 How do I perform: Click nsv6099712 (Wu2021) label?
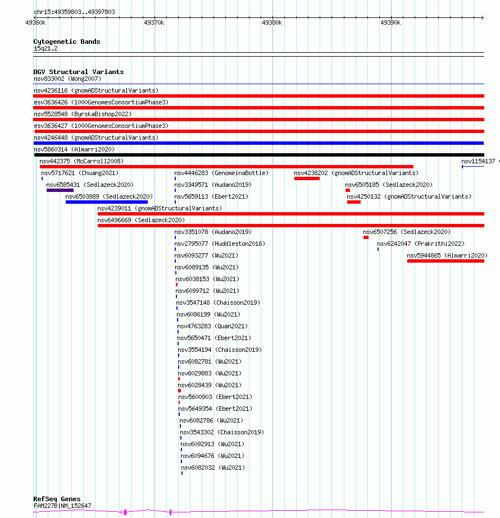coord(207,291)
